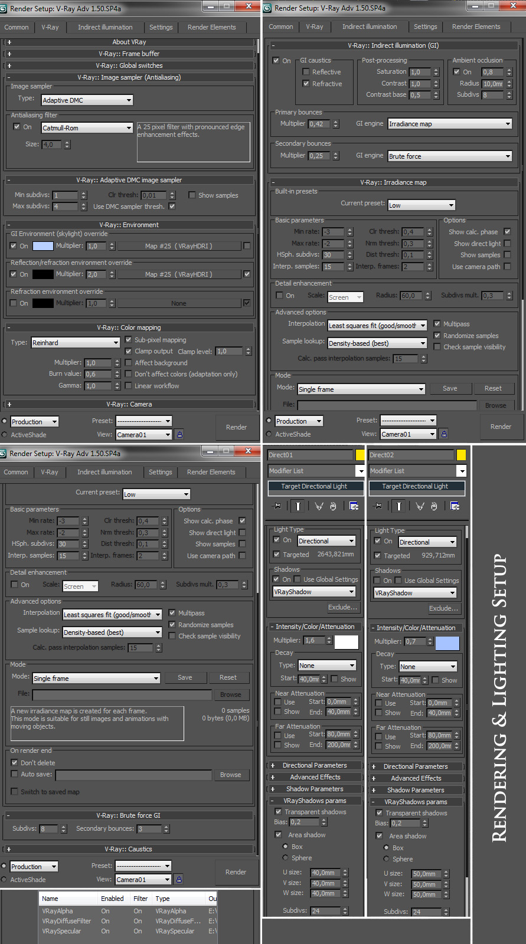Viewport: 526px width, 944px height.
Task: Enable Switch to saved map checkbox
Action: tap(15, 792)
